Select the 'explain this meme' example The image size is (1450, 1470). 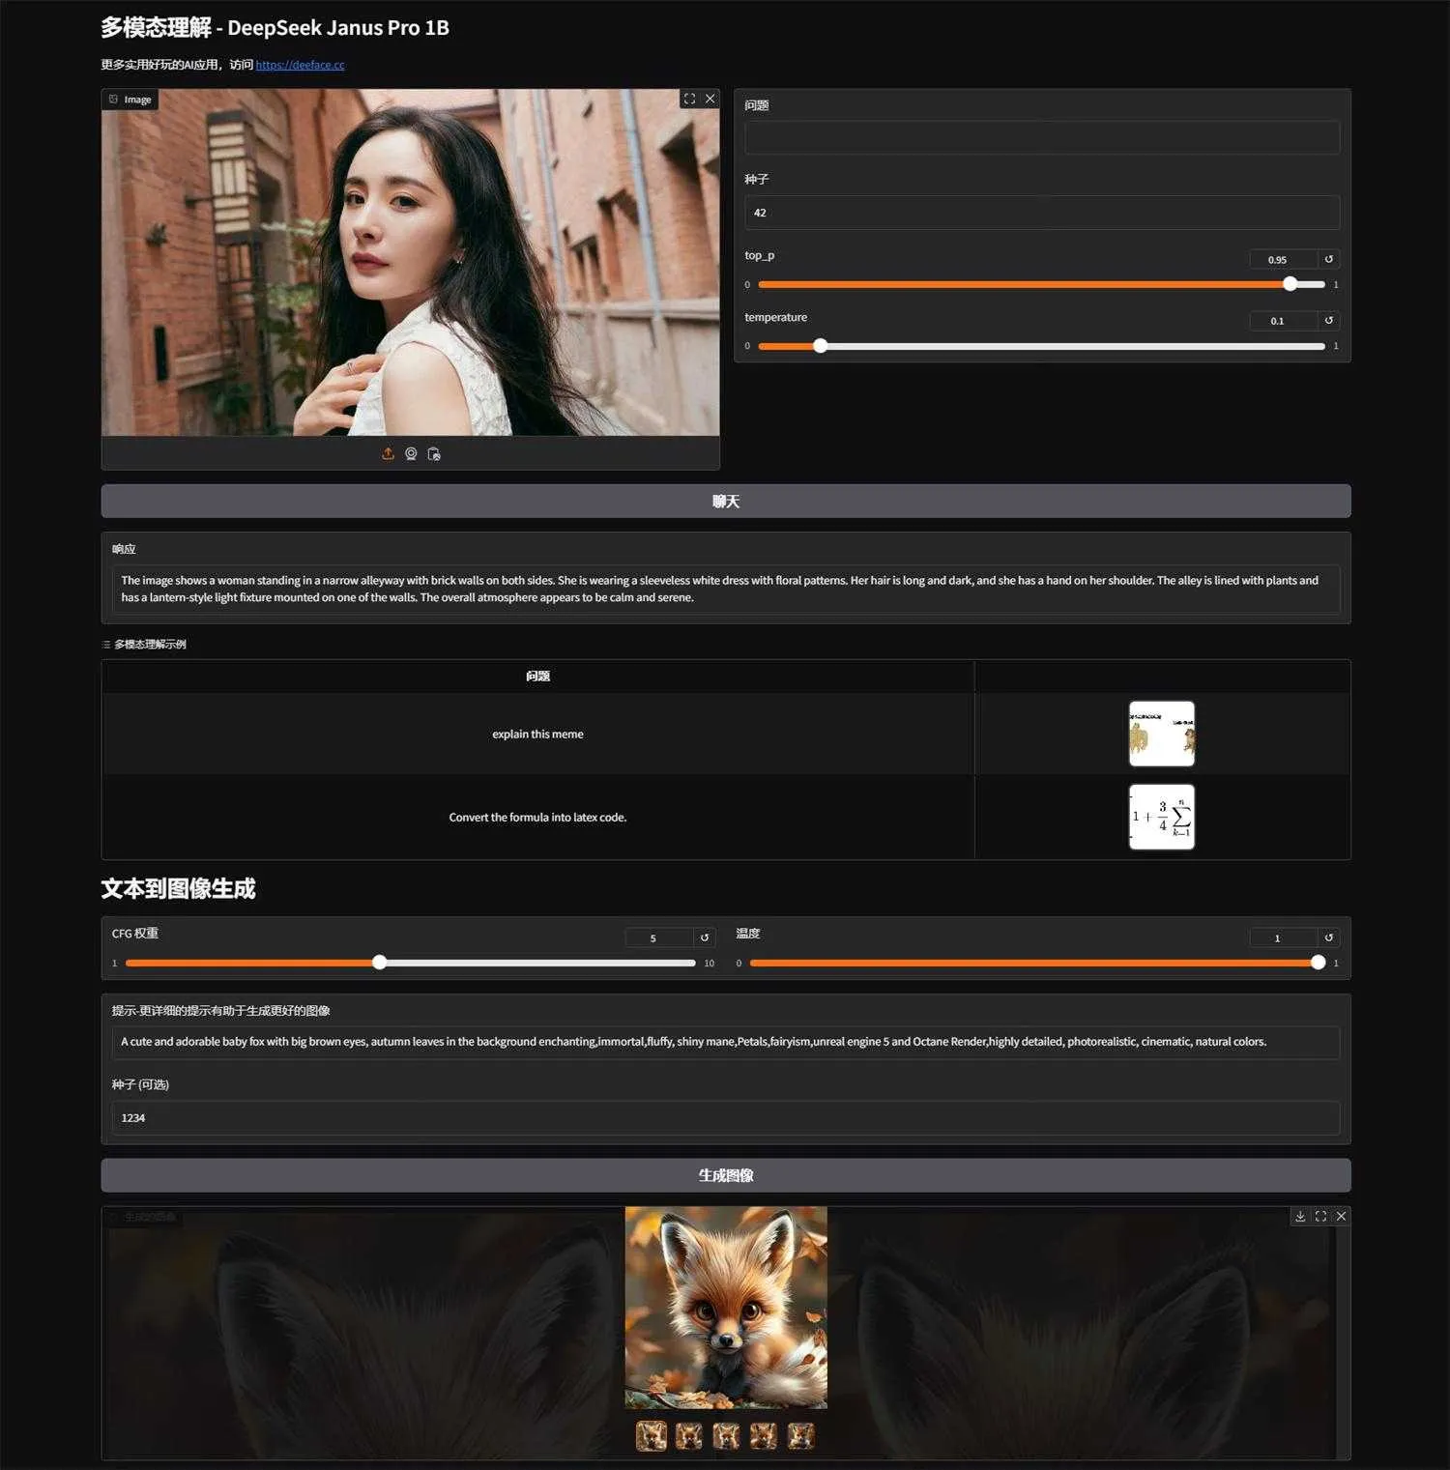[537, 734]
